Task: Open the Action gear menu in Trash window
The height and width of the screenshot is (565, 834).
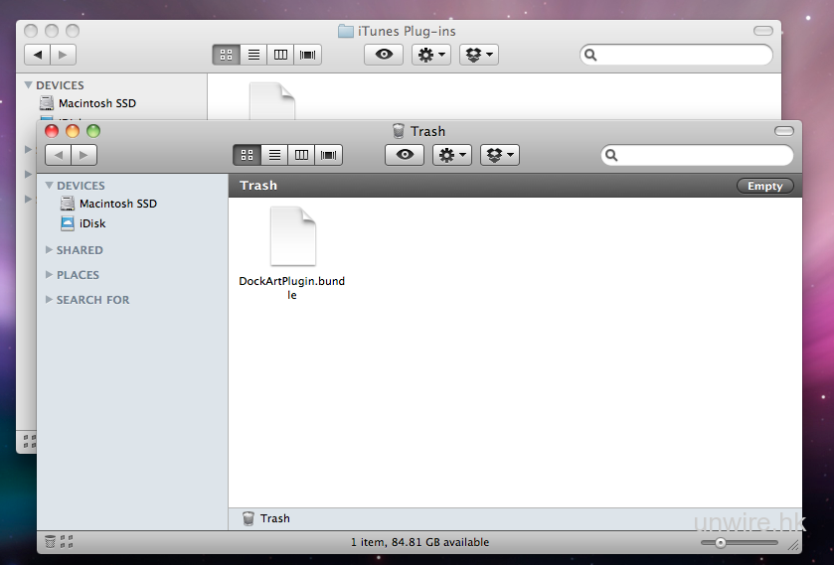Action: pos(451,155)
